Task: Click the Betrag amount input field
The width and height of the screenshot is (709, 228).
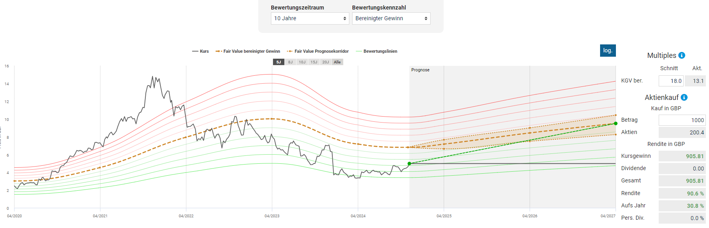Action: (x=682, y=120)
